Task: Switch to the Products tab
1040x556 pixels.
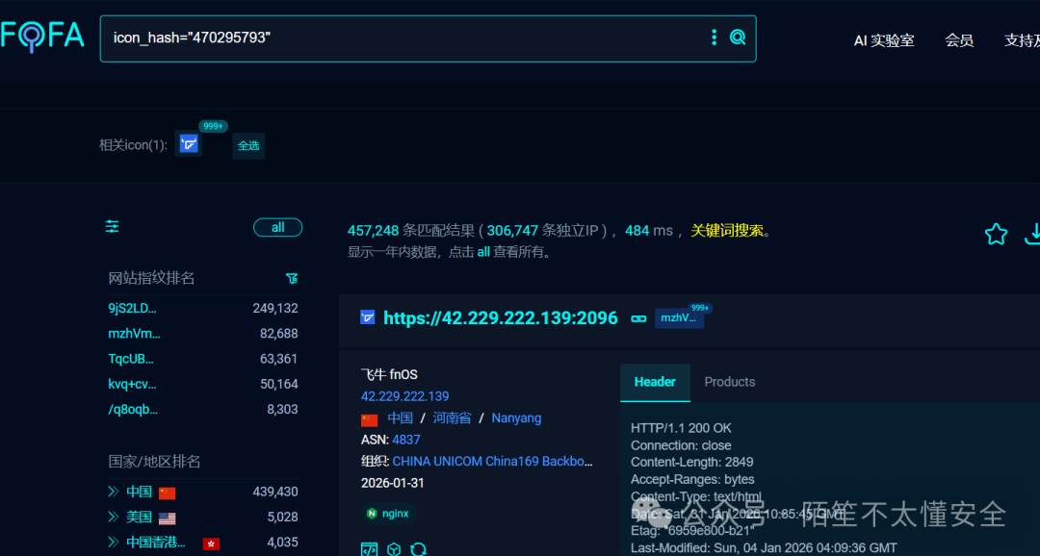Action: pyautogui.click(x=729, y=382)
